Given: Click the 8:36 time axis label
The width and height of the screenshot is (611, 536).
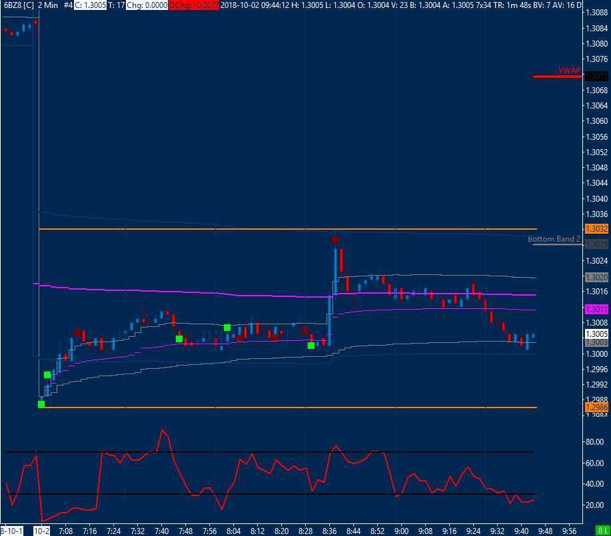Looking at the screenshot, I should (x=330, y=531).
